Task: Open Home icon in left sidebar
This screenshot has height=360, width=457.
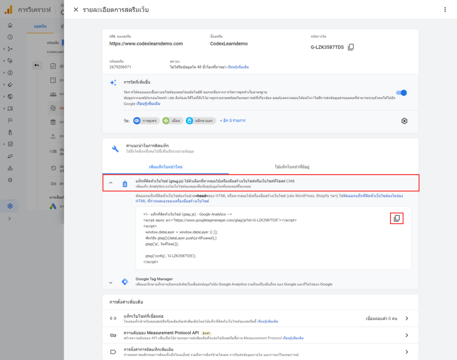Action: [10, 25]
